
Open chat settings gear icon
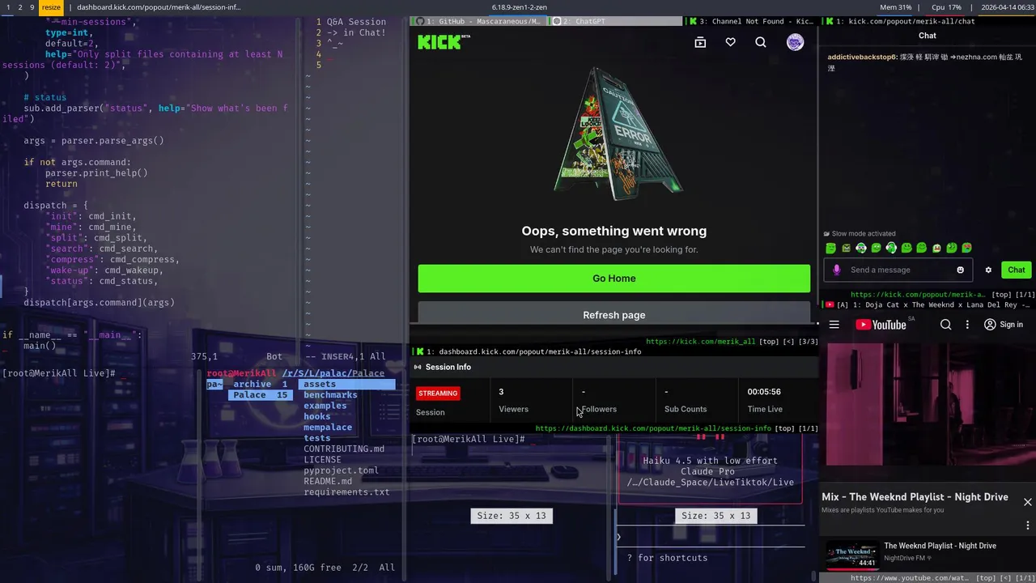(988, 270)
